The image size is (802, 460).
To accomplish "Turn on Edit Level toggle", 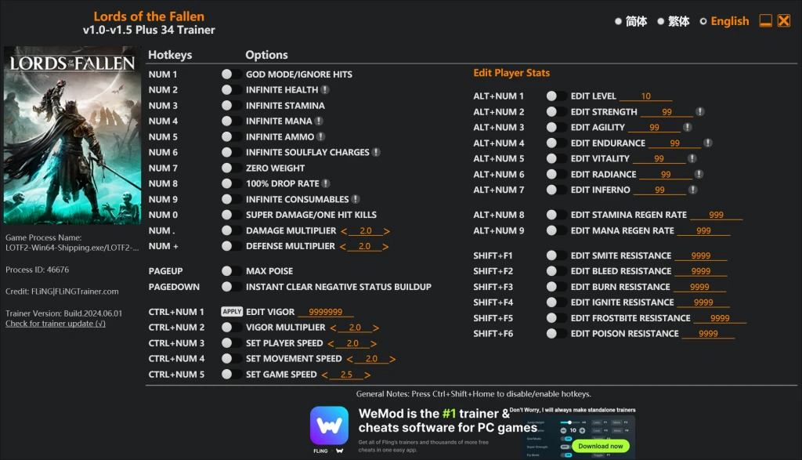I will click(556, 96).
